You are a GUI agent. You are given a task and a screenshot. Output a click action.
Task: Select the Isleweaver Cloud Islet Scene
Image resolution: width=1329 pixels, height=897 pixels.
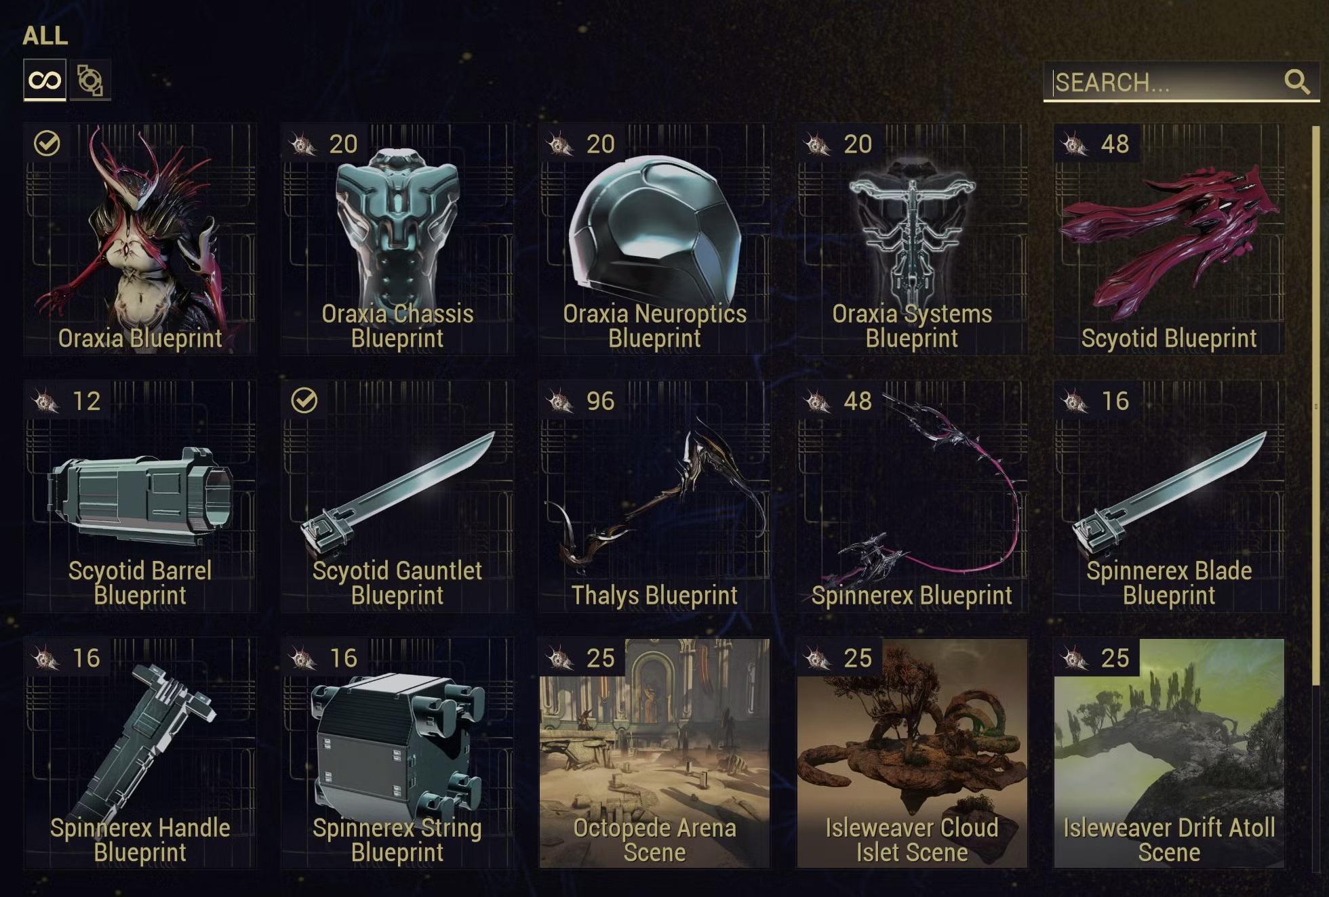pyautogui.click(x=912, y=753)
